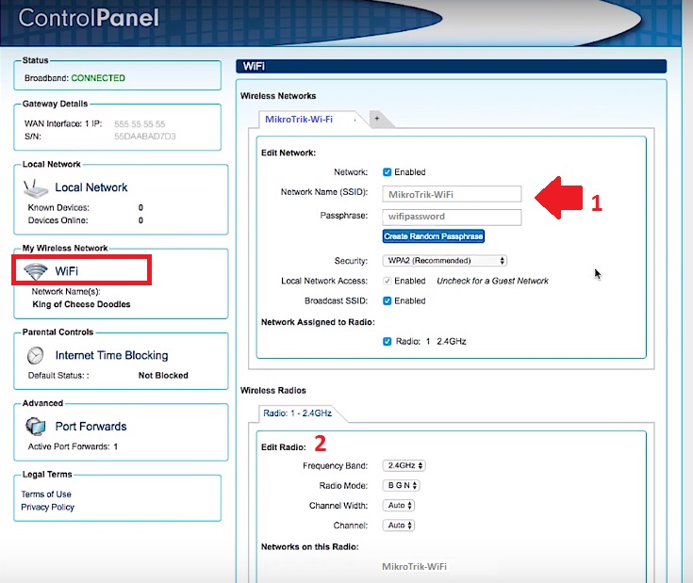Open Internet Time Blocking link
693x583 pixels.
(111, 355)
